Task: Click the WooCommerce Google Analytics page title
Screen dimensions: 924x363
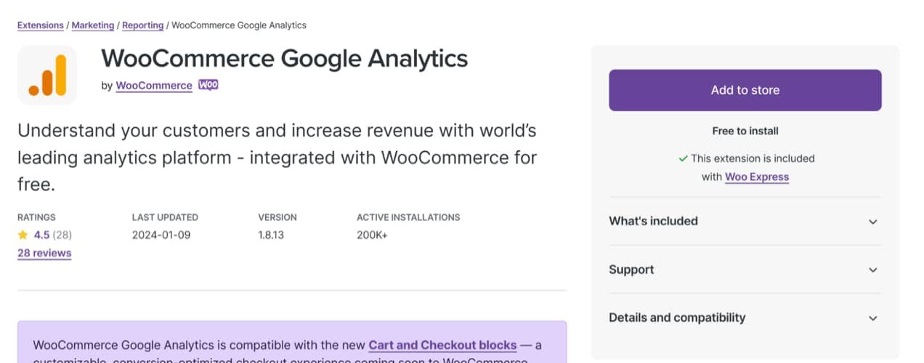Action: (x=285, y=58)
